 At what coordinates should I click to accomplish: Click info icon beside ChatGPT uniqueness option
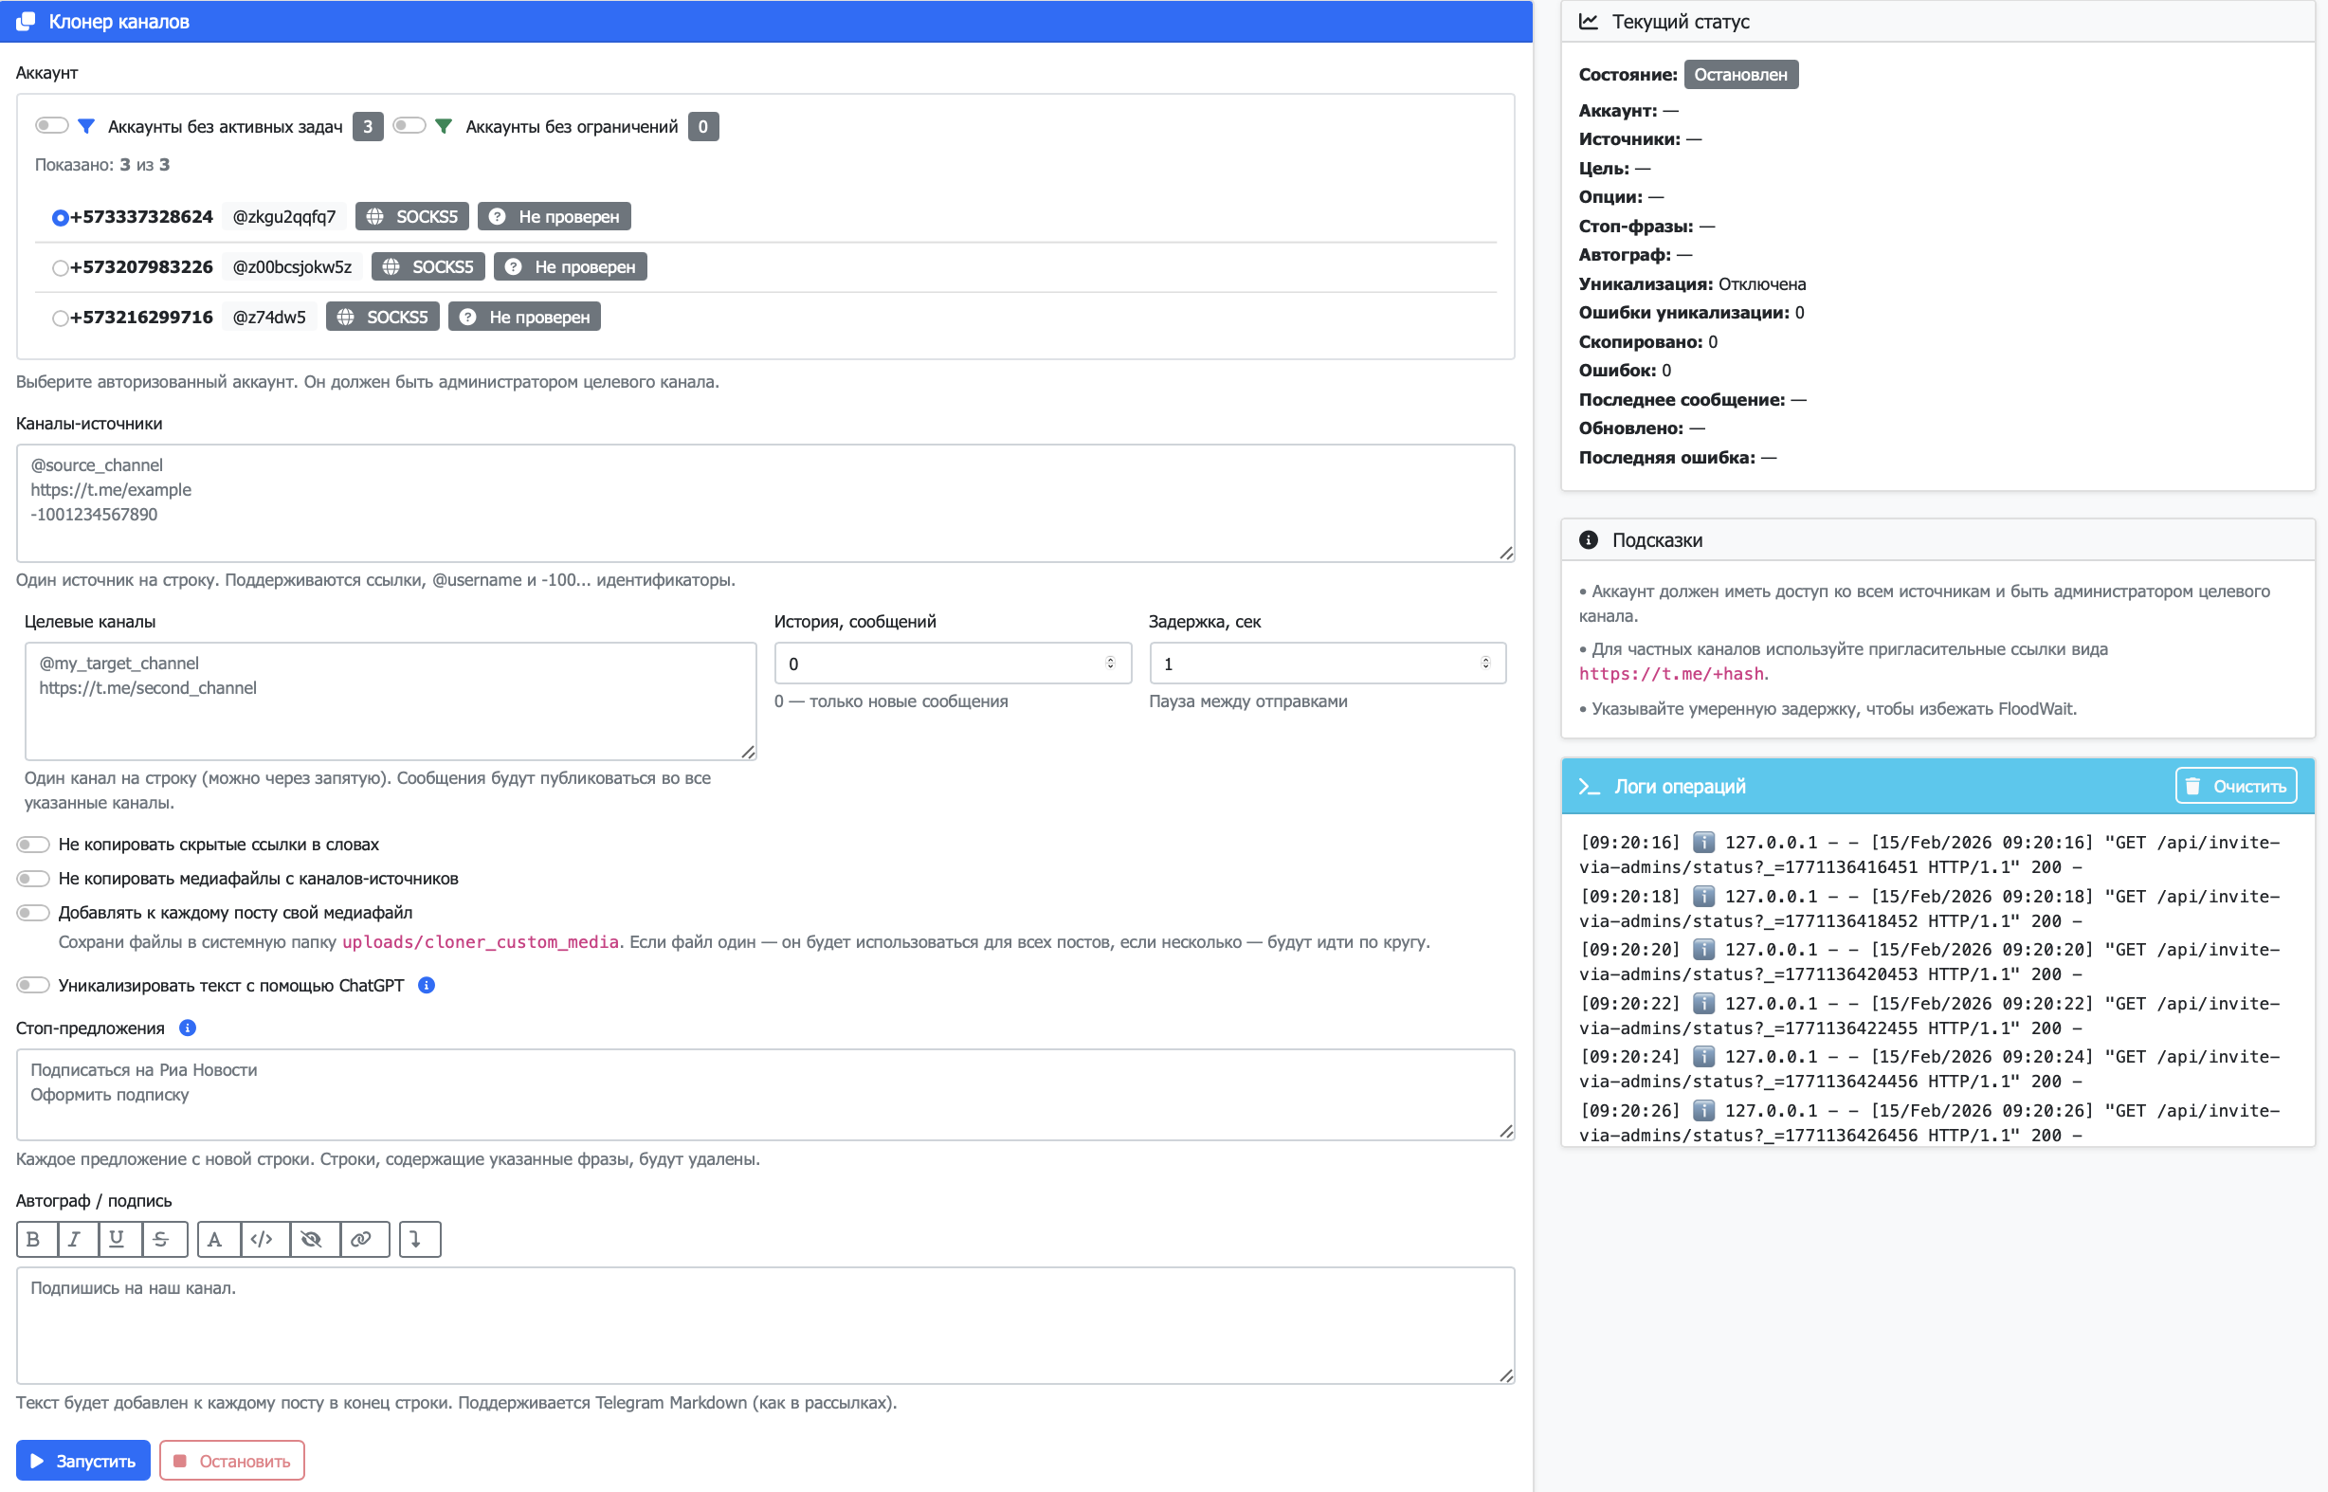coord(427,985)
